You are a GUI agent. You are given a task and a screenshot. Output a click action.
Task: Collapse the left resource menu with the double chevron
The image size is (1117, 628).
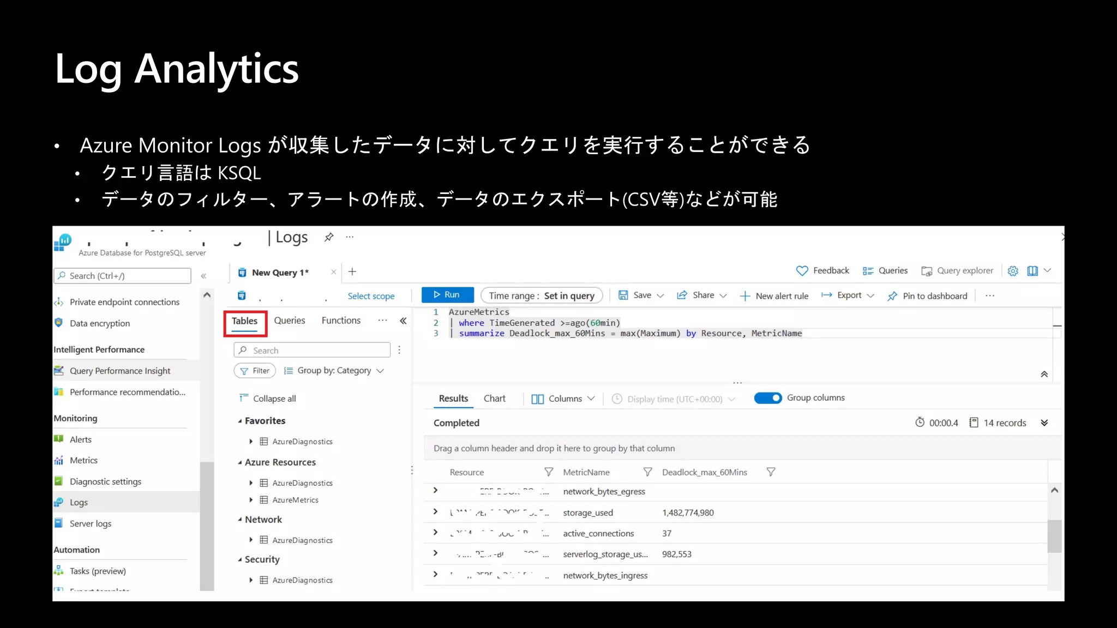click(x=203, y=276)
